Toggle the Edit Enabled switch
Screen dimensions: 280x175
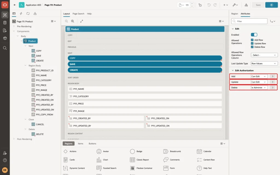pos(254,35)
